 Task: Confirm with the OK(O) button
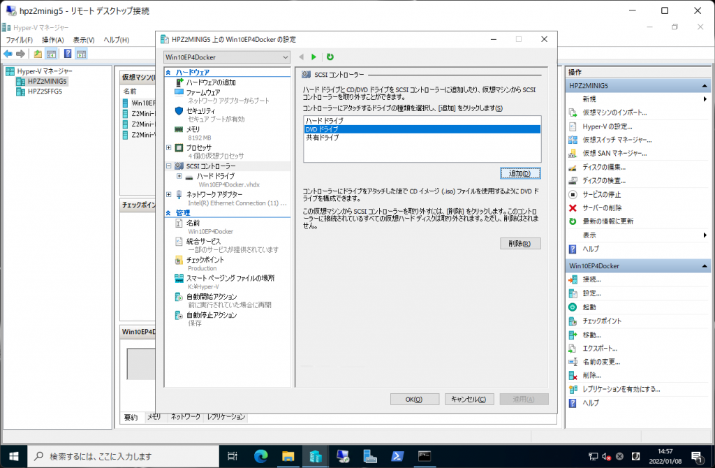415,399
